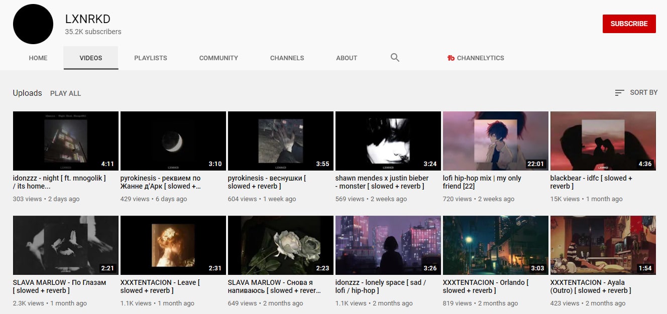Open the XXXTENTACION Orlando video thumbnail

pos(496,245)
